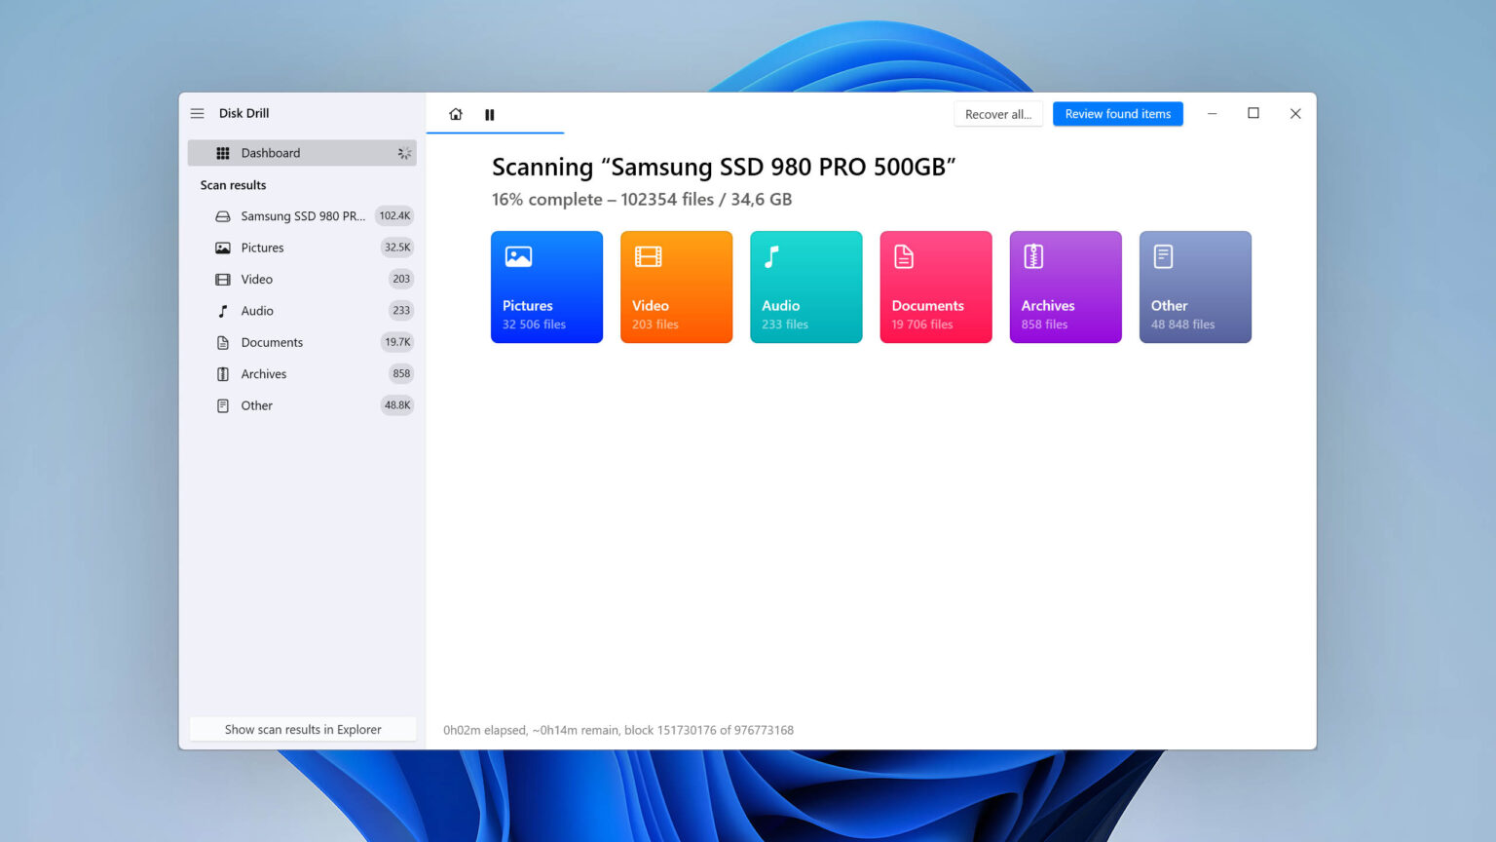Open the Pictures category tile
This screenshot has height=842, width=1496.
(546, 287)
